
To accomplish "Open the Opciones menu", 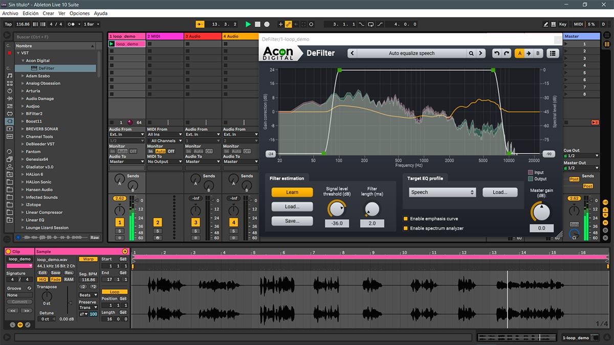I will [x=79, y=13].
